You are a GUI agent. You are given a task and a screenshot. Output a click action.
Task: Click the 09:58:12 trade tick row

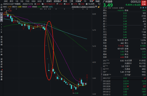point(124,92)
